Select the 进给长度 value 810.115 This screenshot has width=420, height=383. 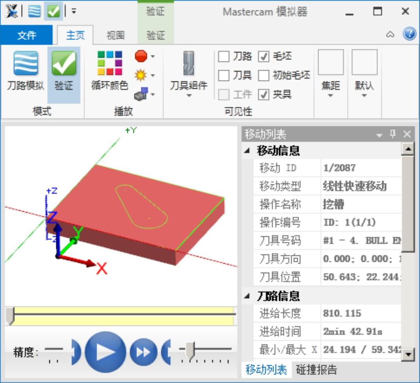[342, 313]
